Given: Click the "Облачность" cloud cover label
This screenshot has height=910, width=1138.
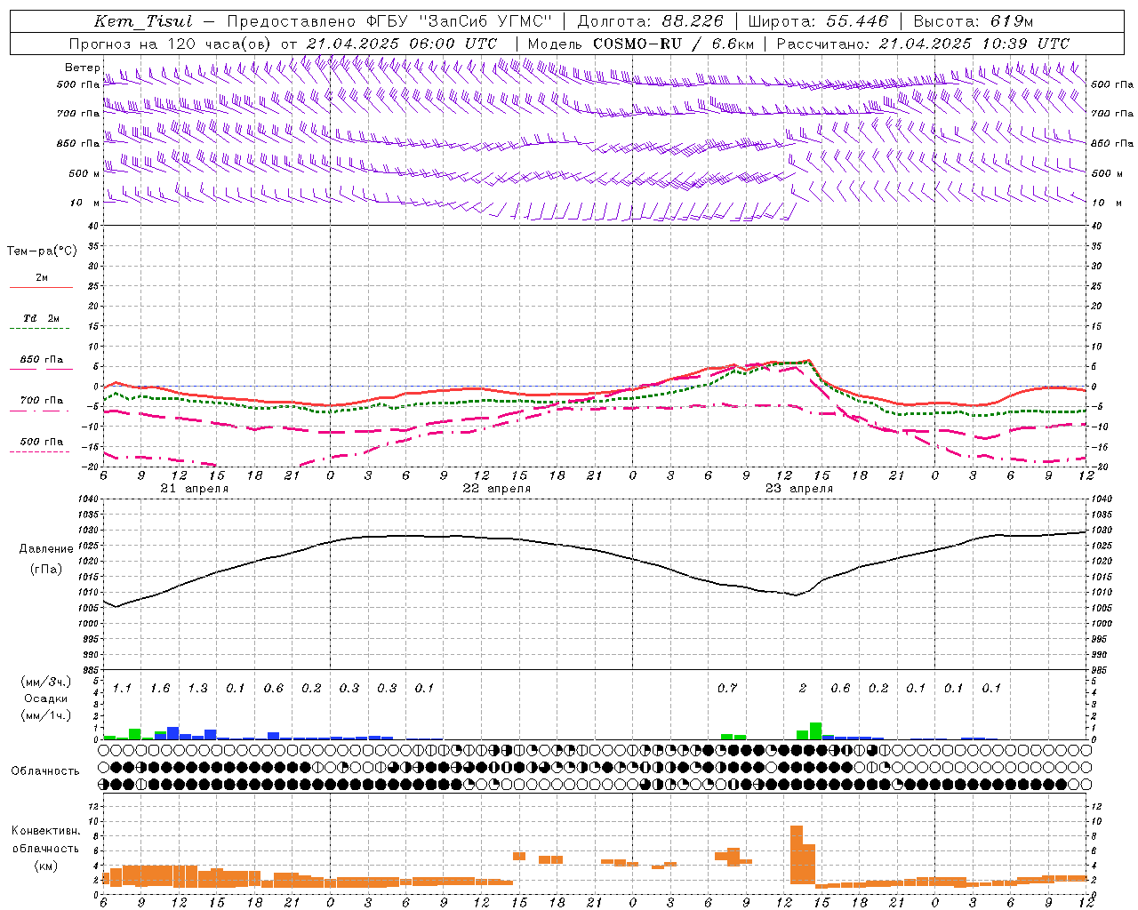Looking at the screenshot, I should coord(45,771).
